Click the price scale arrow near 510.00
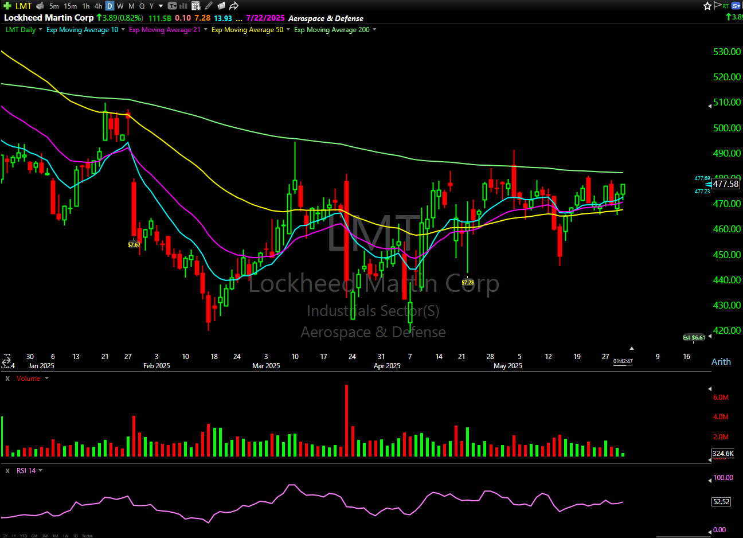 coord(709,106)
